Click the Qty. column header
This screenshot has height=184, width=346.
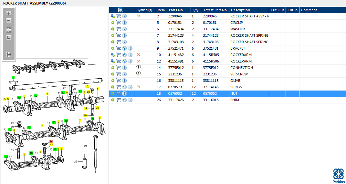click(x=195, y=10)
